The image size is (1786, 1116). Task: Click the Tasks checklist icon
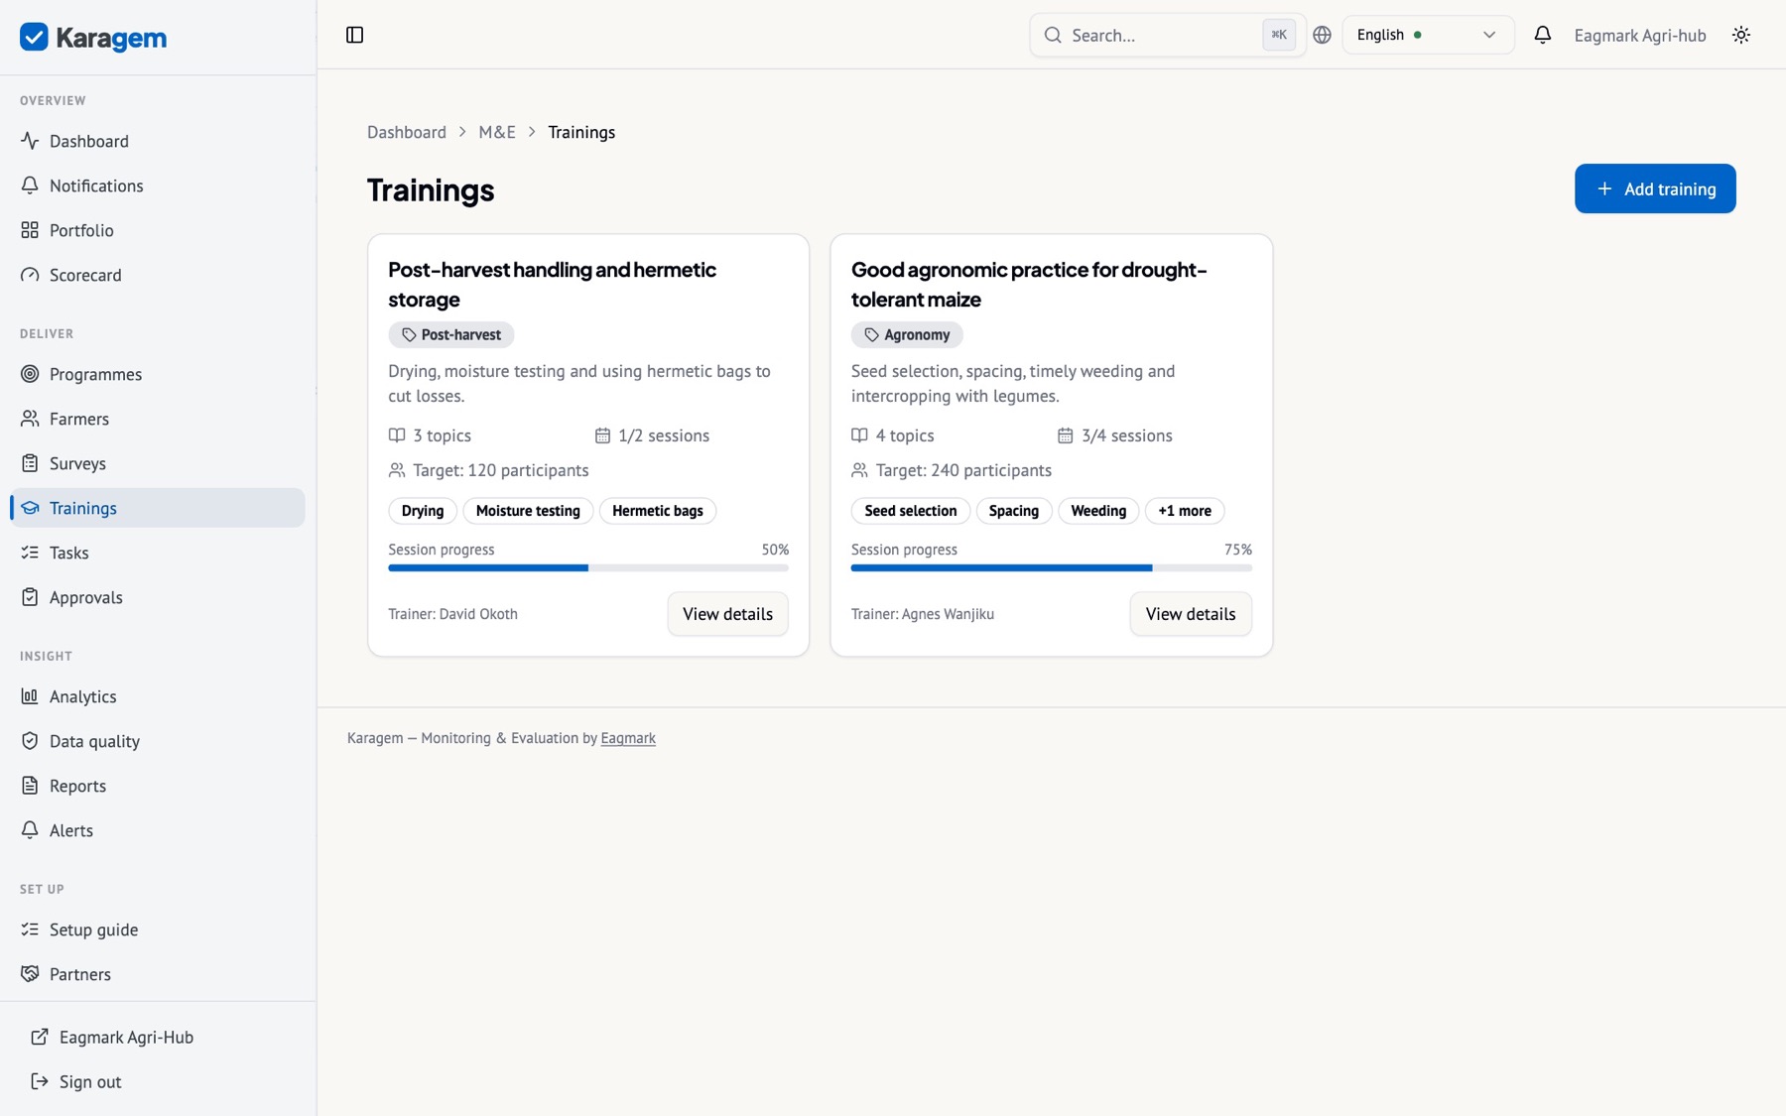point(30,553)
